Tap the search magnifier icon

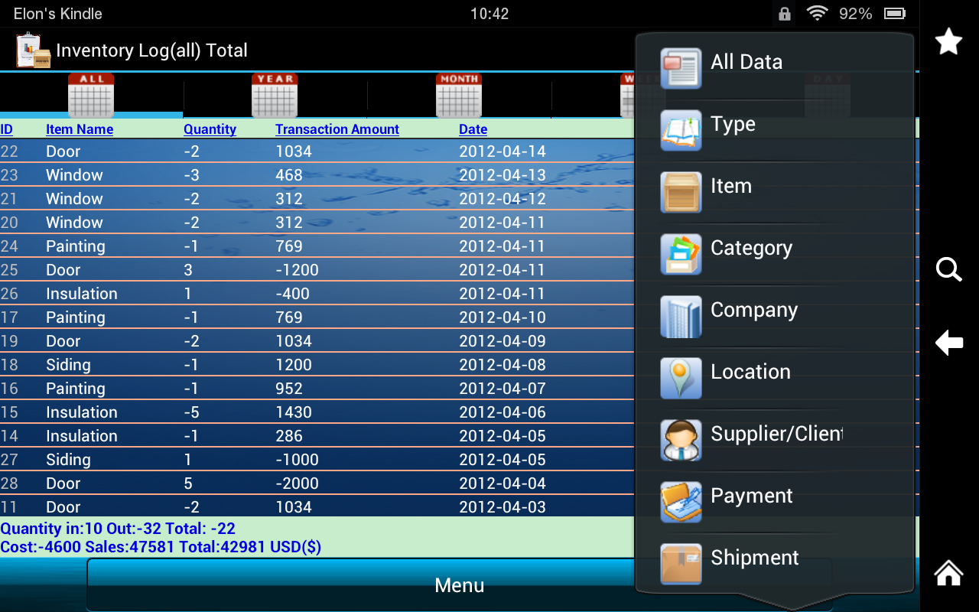(x=949, y=269)
